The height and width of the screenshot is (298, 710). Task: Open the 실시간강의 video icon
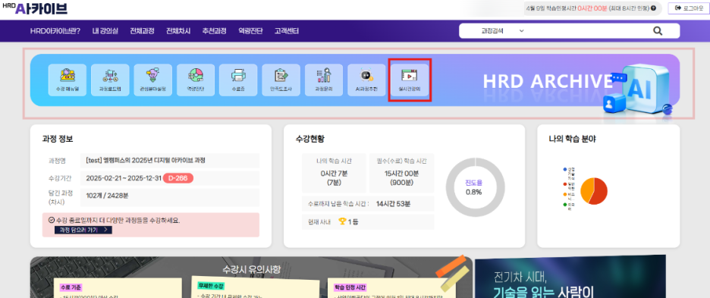click(410, 80)
